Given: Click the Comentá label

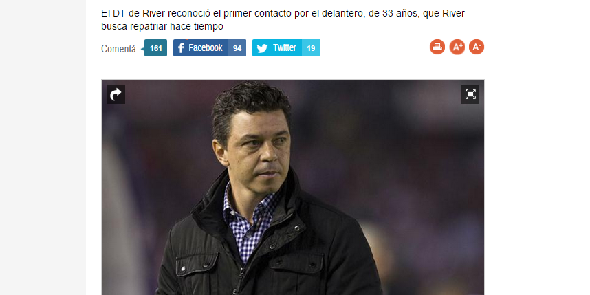Looking at the screenshot, I should 118,49.
